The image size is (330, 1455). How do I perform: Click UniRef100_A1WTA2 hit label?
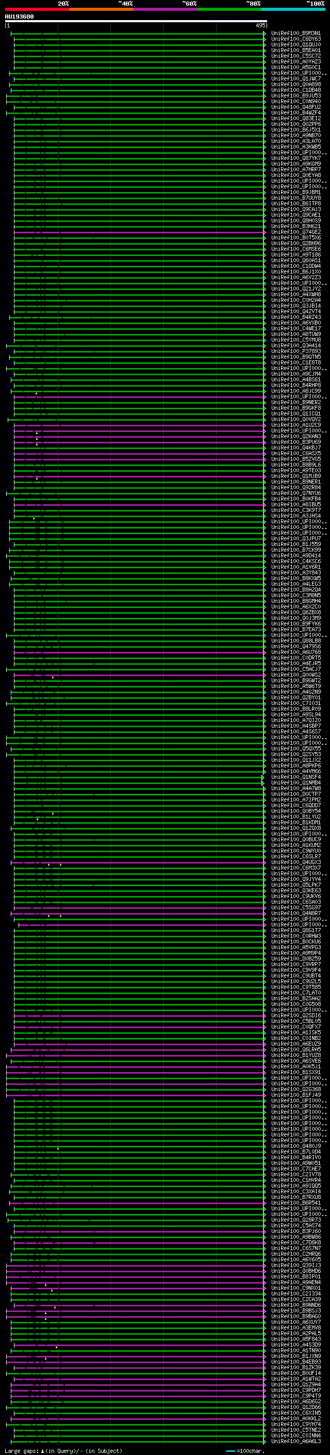click(295, 1379)
